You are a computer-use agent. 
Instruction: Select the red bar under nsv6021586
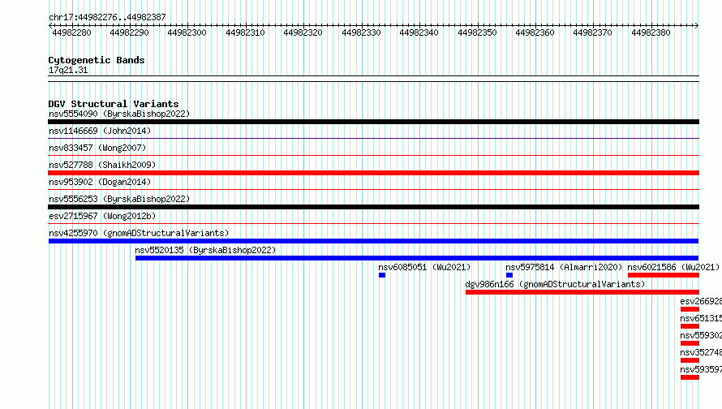[x=664, y=275]
